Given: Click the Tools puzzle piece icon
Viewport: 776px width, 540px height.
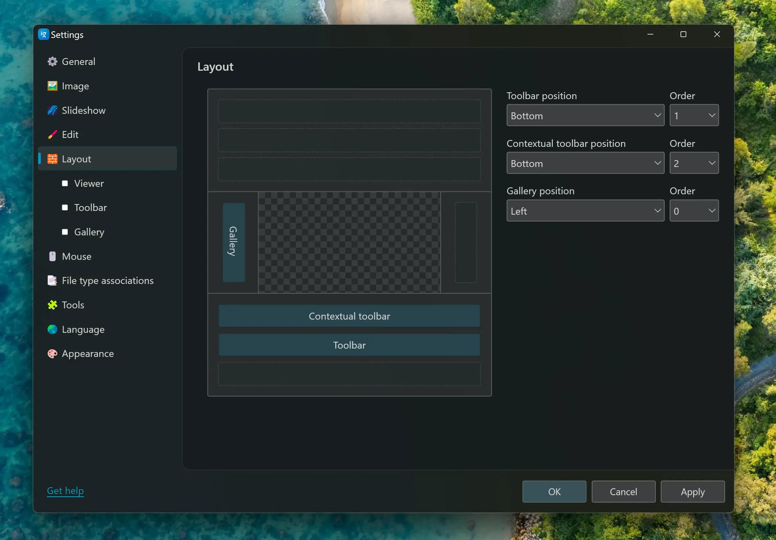Looking at the screenshot, I should [52, 305].
